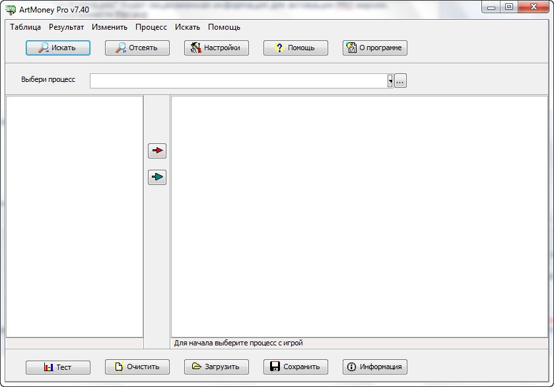The height and width of the screenshot is (387, 554).
Task: Close the ArtMoney Pro window
Action: 534,7
